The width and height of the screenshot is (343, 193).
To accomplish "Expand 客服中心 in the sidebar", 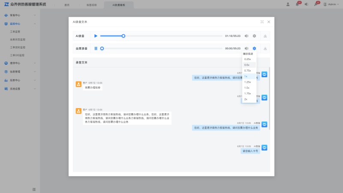I will coord(20,15).
